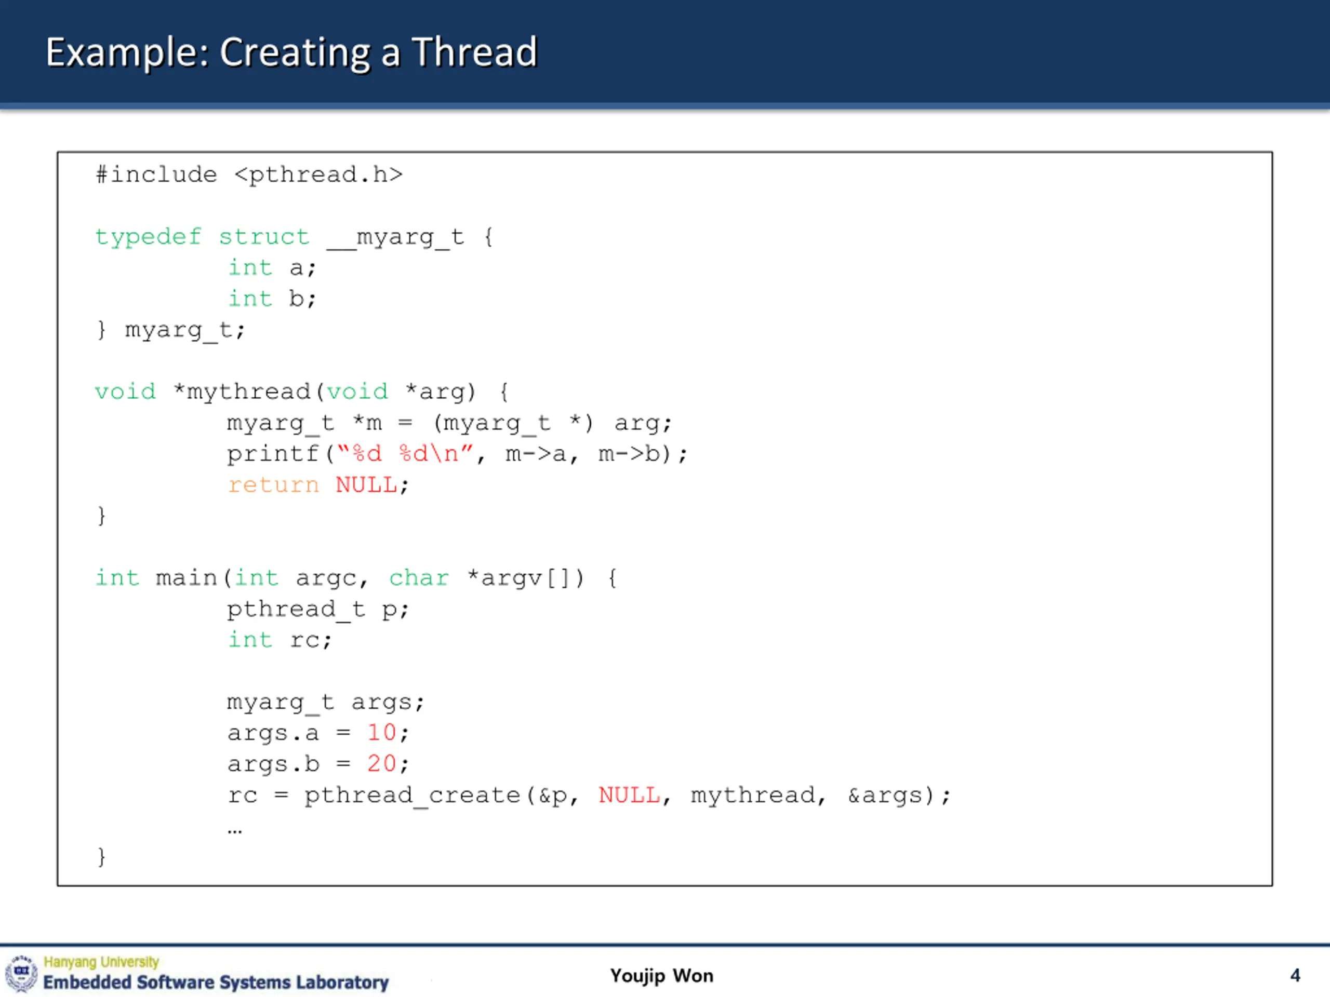The image size is (1330, 997).
Task: Click the pthread_create call line
Action: [x=589, y=796]
